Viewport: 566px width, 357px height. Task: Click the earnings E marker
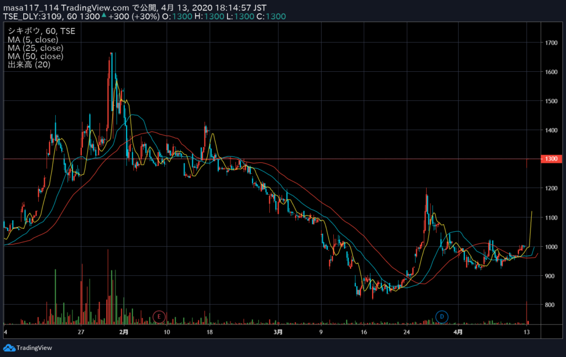[x=159, y=317]
